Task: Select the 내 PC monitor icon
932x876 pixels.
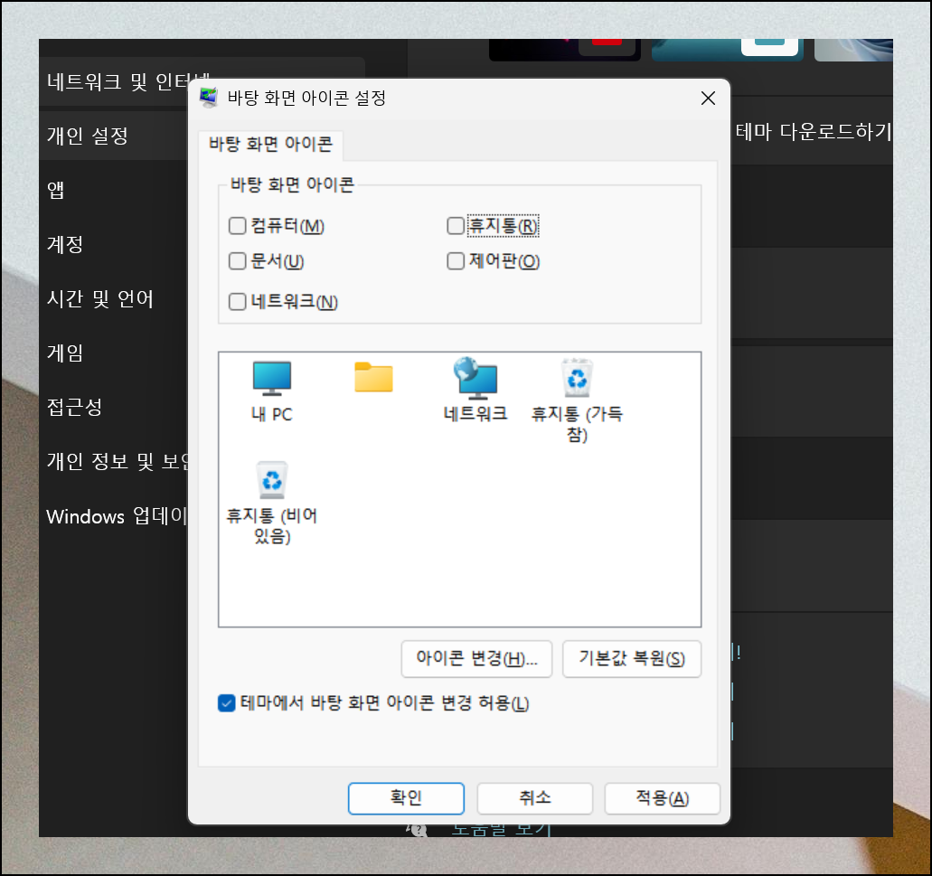Action: coord(271,379)
